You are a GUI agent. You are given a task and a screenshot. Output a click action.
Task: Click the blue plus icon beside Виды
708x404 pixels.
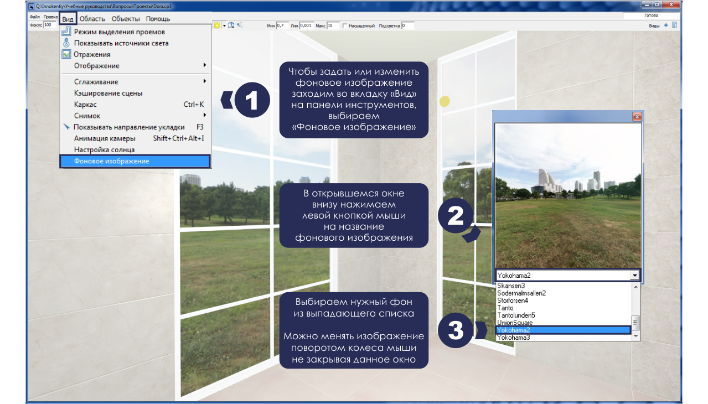666,25
